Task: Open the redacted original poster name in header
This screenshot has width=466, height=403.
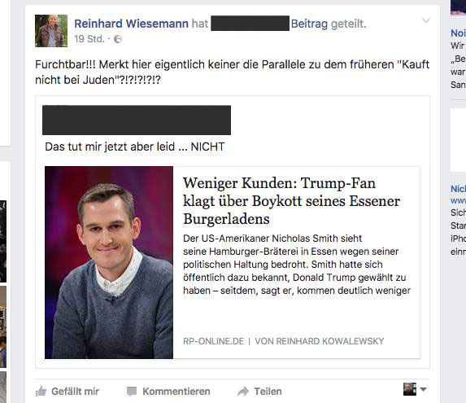Action: (250, 23)
